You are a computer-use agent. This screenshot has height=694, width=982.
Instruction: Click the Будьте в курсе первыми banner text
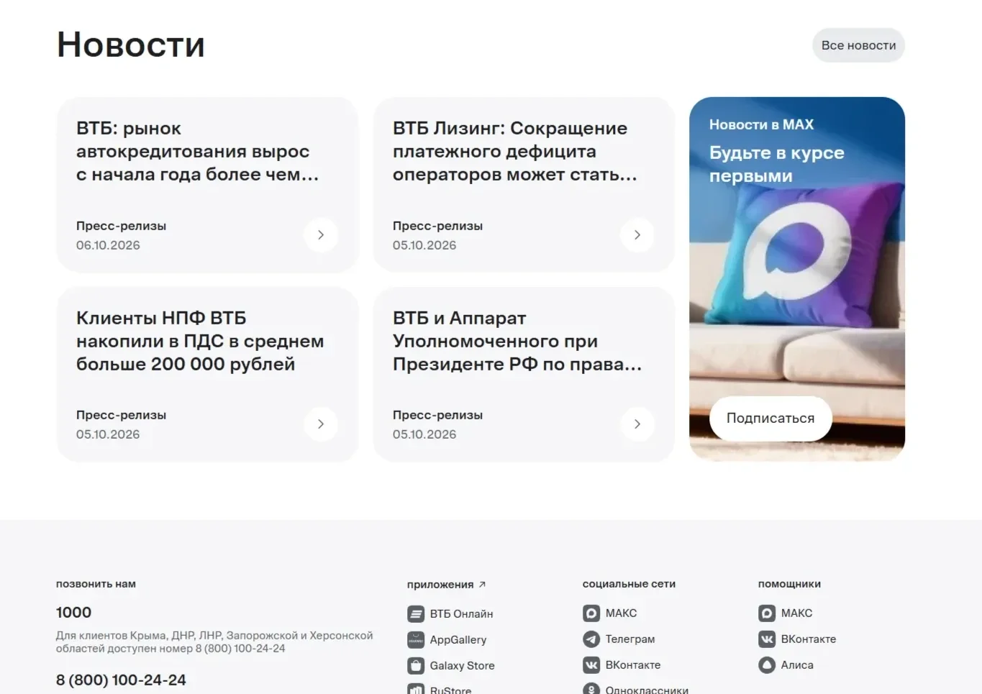coord(777,164)
